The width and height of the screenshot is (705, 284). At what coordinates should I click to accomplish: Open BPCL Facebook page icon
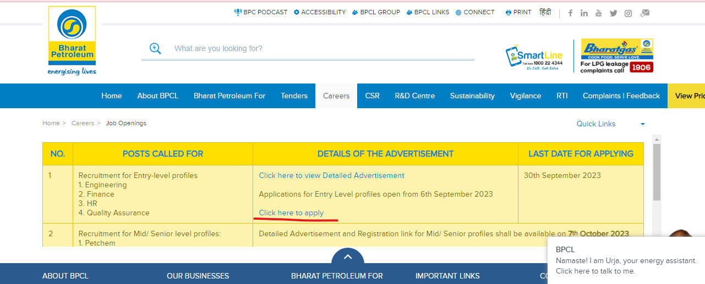tap(570, 13)
